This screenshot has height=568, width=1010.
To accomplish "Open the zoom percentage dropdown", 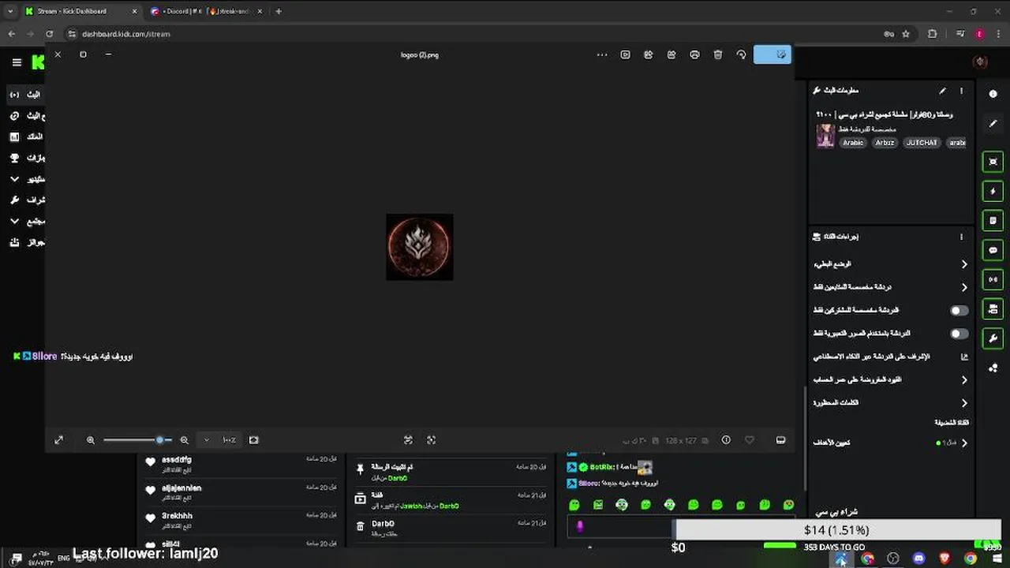I will pyautogui.click(x=220, y=440).
